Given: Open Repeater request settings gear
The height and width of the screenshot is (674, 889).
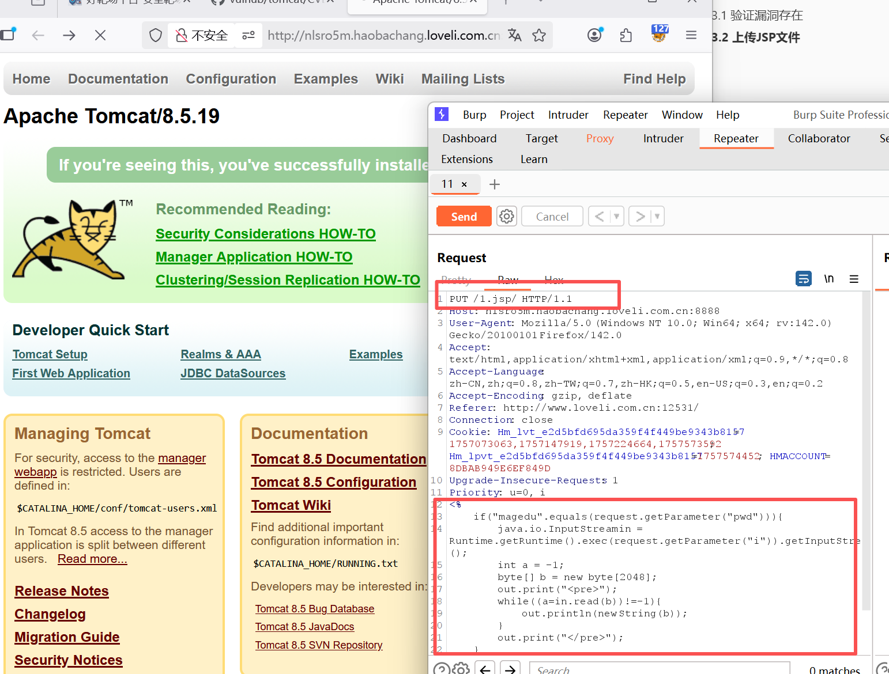Looking at the screenshot, I should [x=507, y=216].
